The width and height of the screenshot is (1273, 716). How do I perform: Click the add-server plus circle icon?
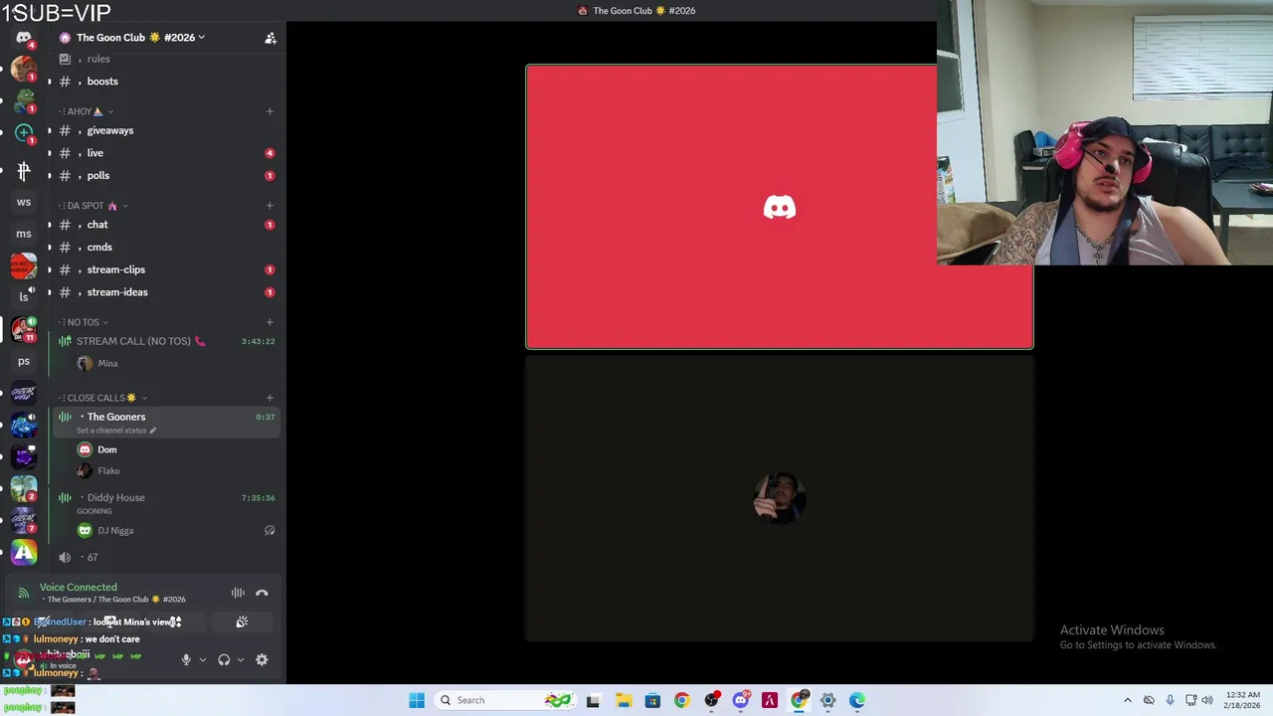pyautogui.click(x=24, y=132)
